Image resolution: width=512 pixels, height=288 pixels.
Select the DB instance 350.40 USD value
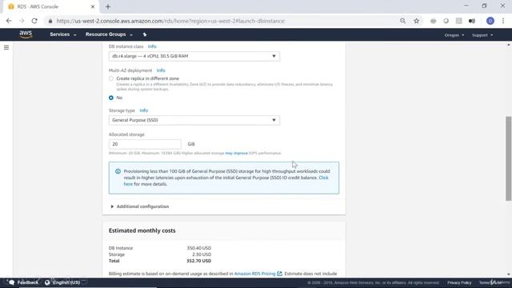click(199, 248)
